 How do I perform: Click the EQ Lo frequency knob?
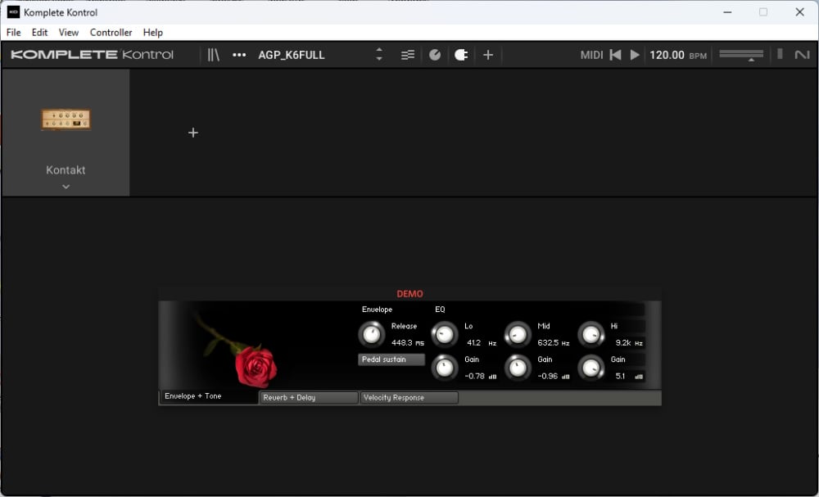pos(445,335)
